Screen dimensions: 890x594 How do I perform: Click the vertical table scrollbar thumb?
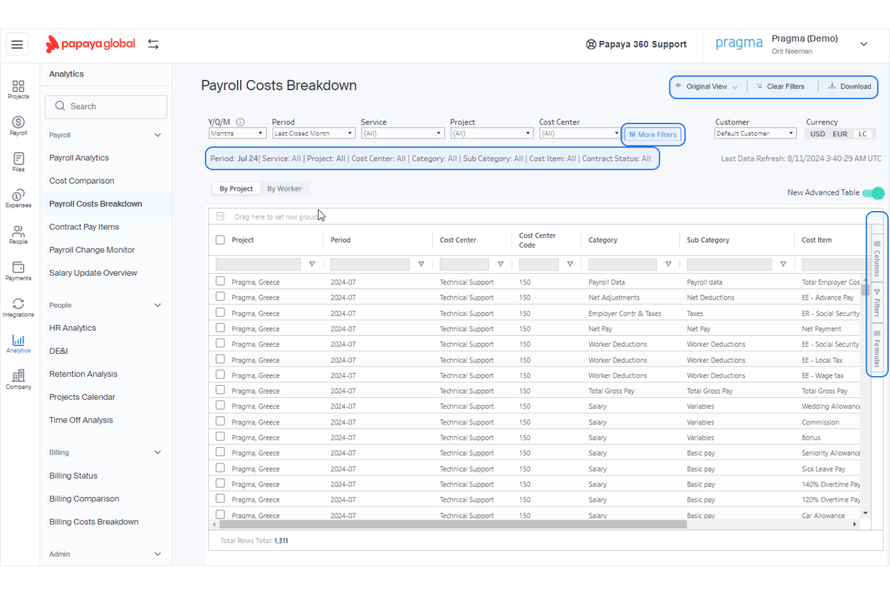click(x=865, y=290)
